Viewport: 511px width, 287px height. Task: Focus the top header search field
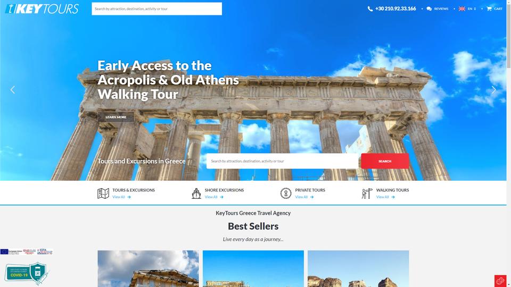[x=156, y=9]
